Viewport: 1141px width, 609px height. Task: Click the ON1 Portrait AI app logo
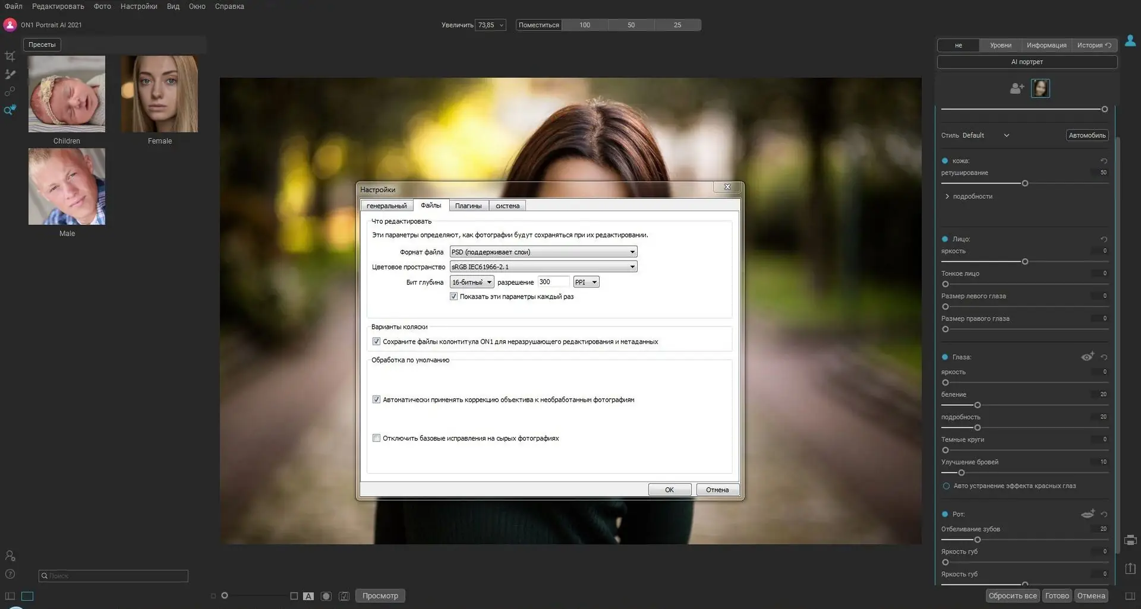(10, 25)
